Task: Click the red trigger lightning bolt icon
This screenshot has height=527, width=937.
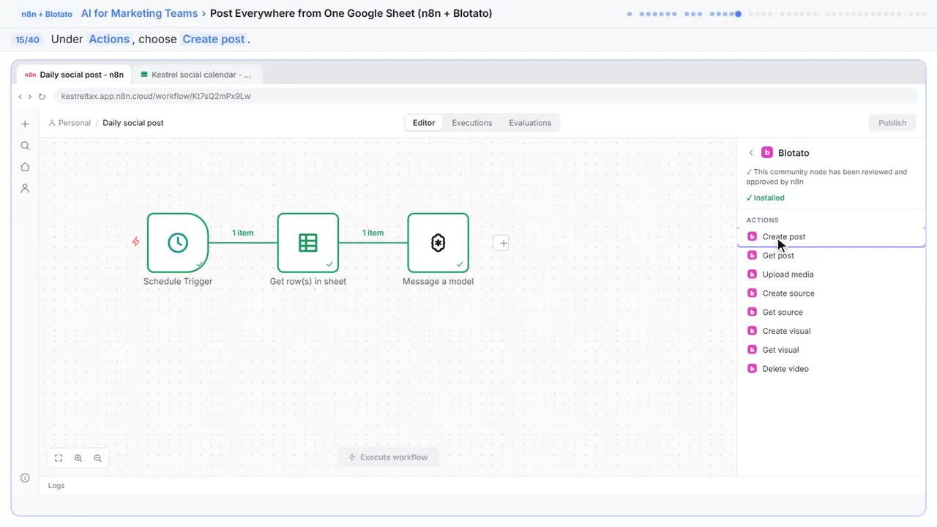Action: (135, 242)
